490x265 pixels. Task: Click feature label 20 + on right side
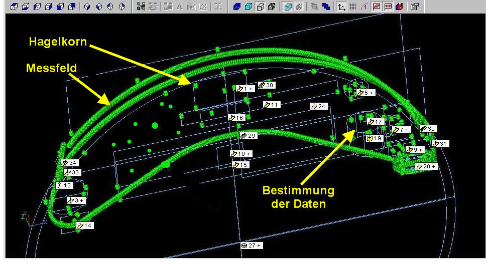click(427, 166)
